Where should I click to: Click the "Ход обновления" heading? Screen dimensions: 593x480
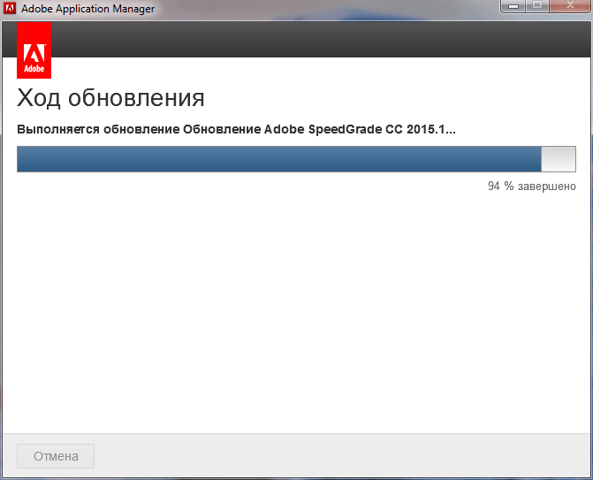click(x=110, y=98)
